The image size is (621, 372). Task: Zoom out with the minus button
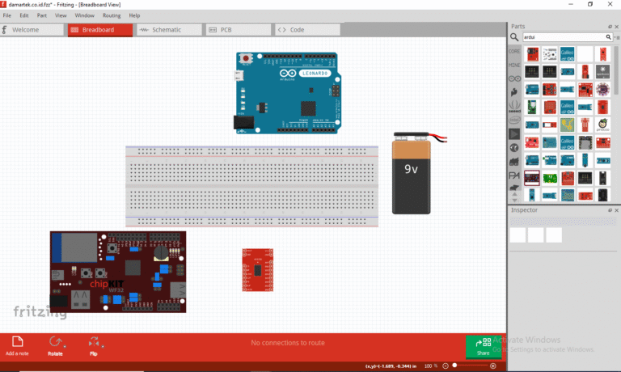coord(446,366)
